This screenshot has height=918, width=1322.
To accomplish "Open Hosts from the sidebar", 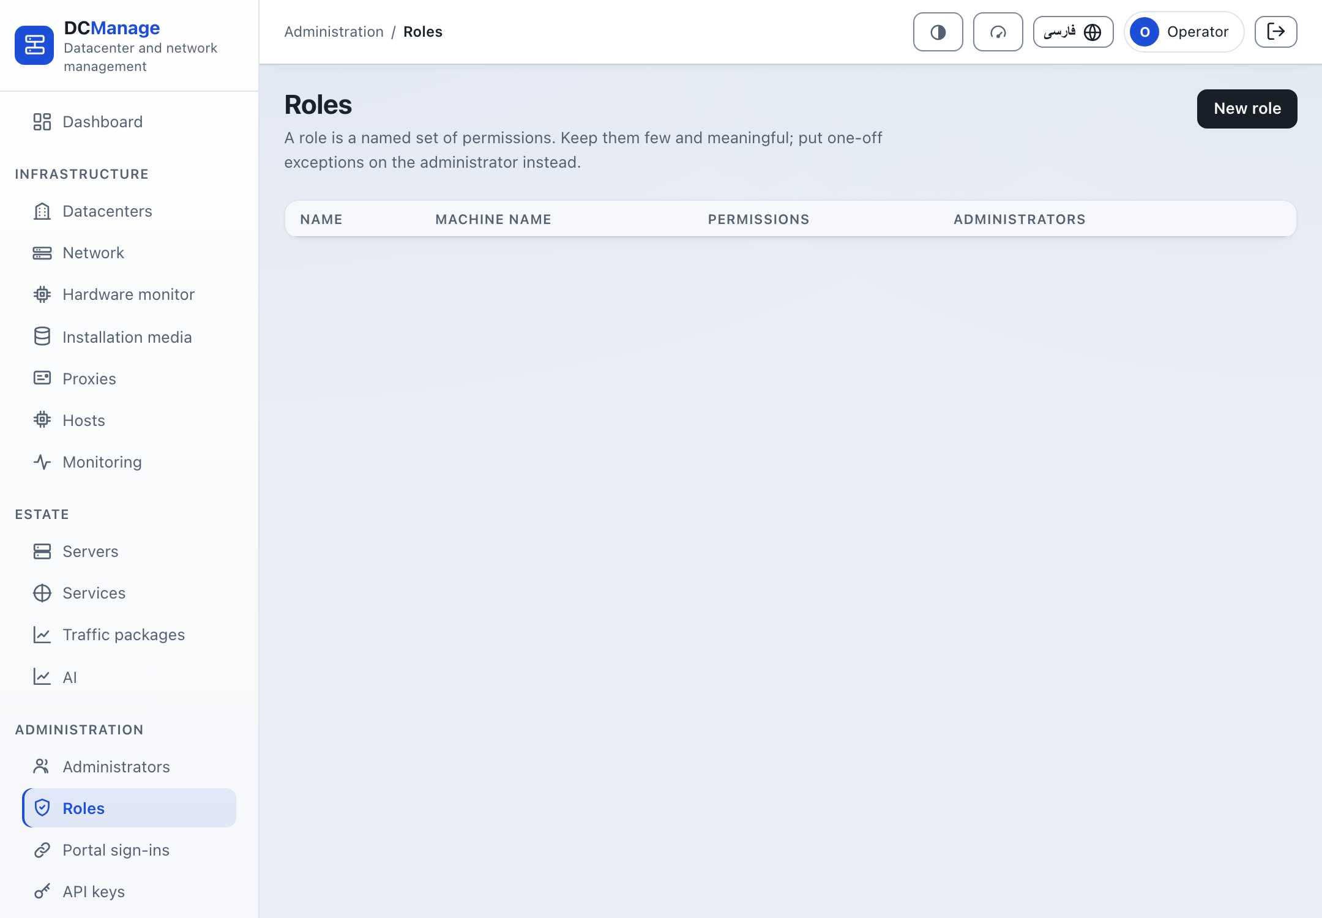I will point(129,420).
